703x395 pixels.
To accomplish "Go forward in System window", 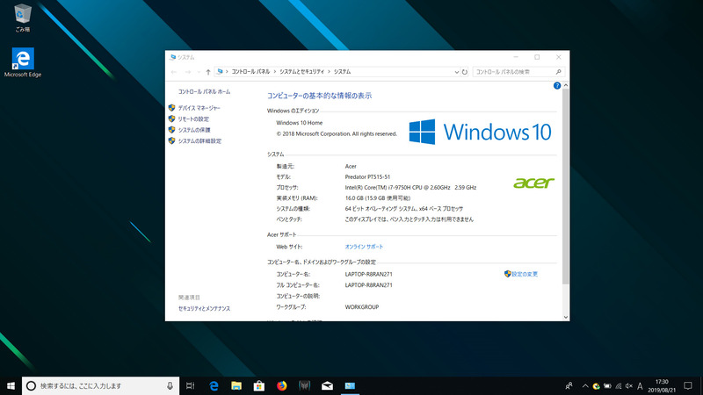I will point(188,72).
